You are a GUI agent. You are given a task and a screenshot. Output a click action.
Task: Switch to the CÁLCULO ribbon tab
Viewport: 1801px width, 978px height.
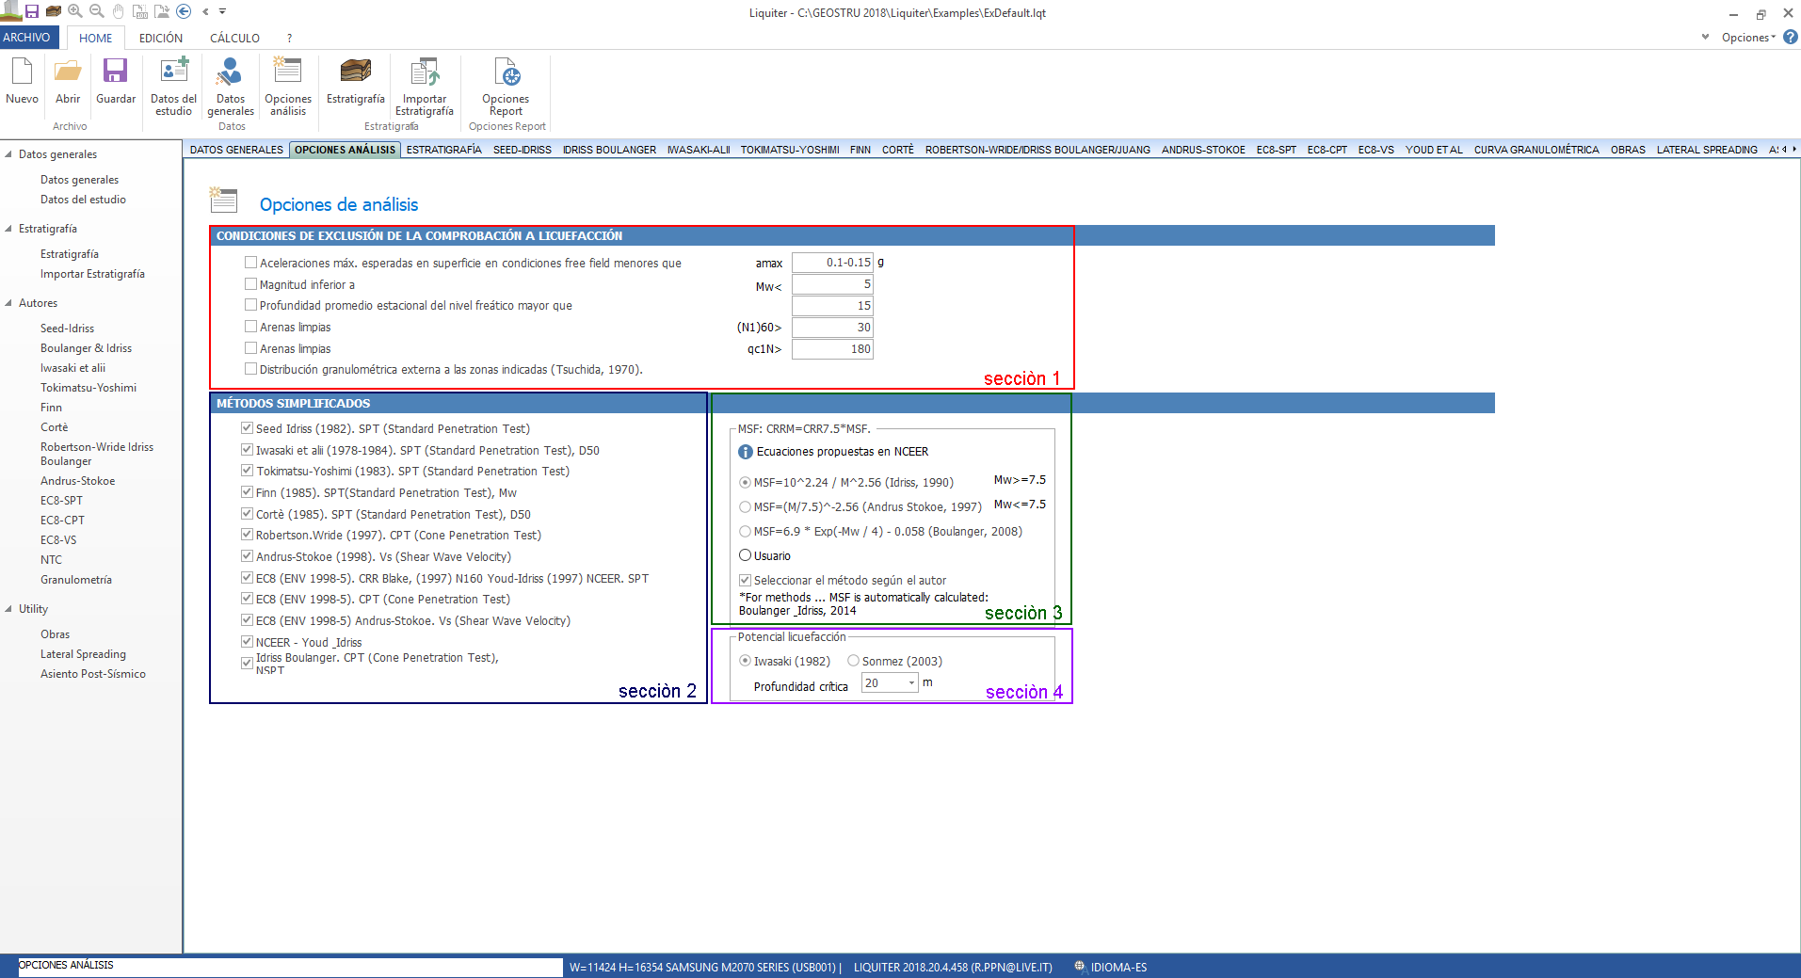click(234, 39)
